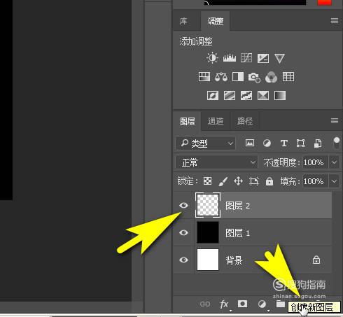
Task: Click the layer name 图层 2
Action: point(237,206)
